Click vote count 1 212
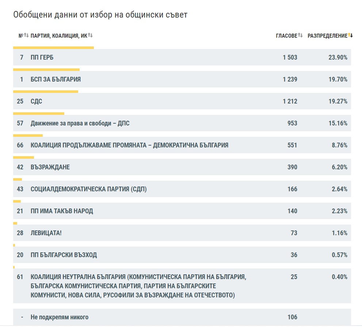The image size is (362, 327). click(290, 101)
